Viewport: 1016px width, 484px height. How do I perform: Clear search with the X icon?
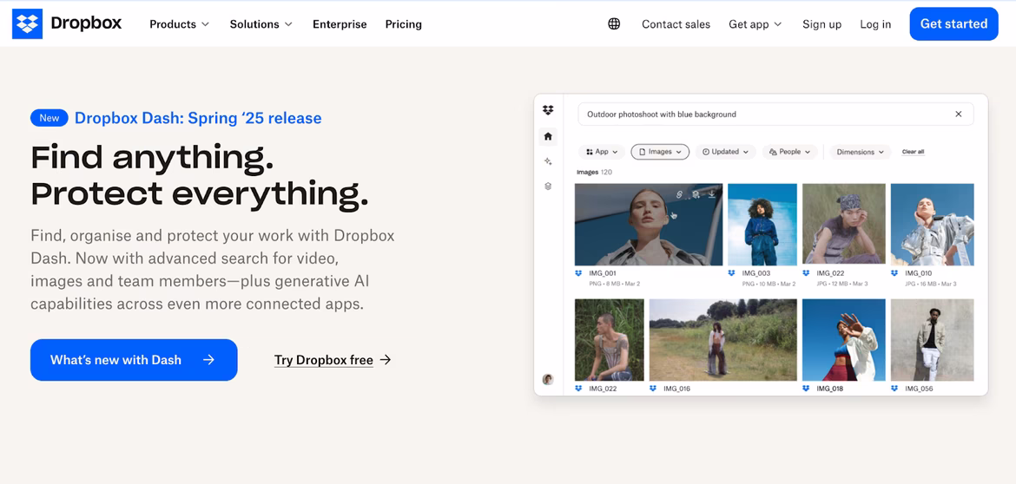pyautogui.click(x=959, y=114)
